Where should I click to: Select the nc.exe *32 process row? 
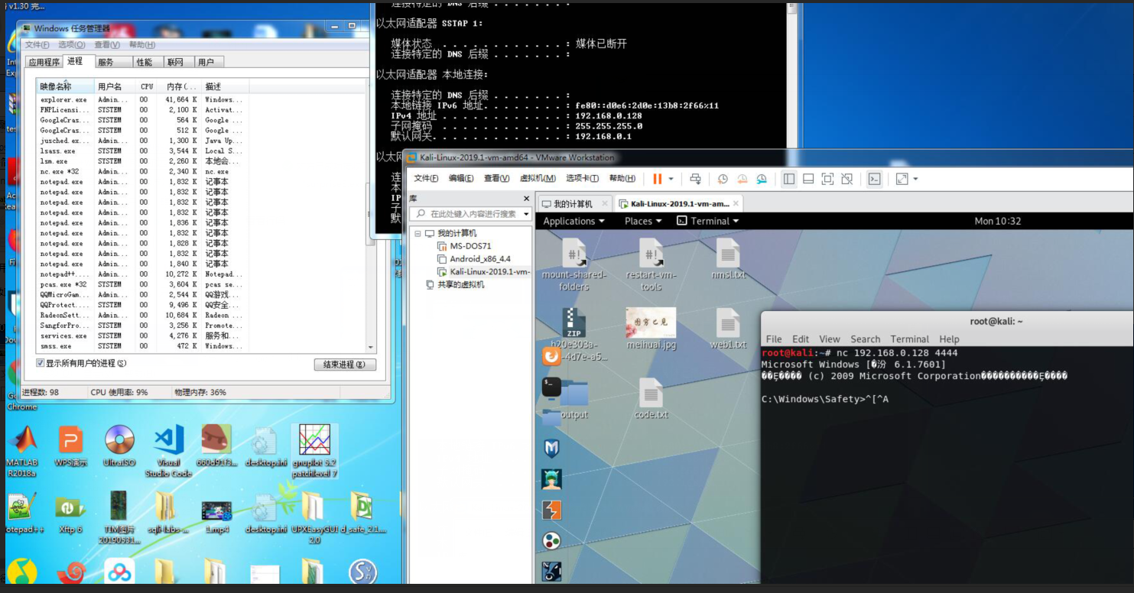pyautogui.click(x=202, y=172)
